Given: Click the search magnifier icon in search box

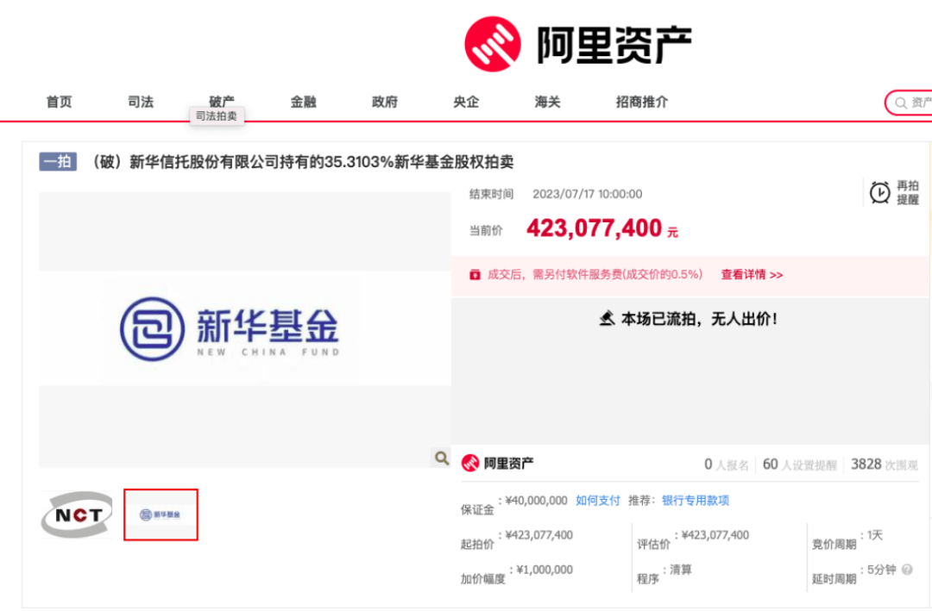Looking at the screenshot, I should coord(901,103).
